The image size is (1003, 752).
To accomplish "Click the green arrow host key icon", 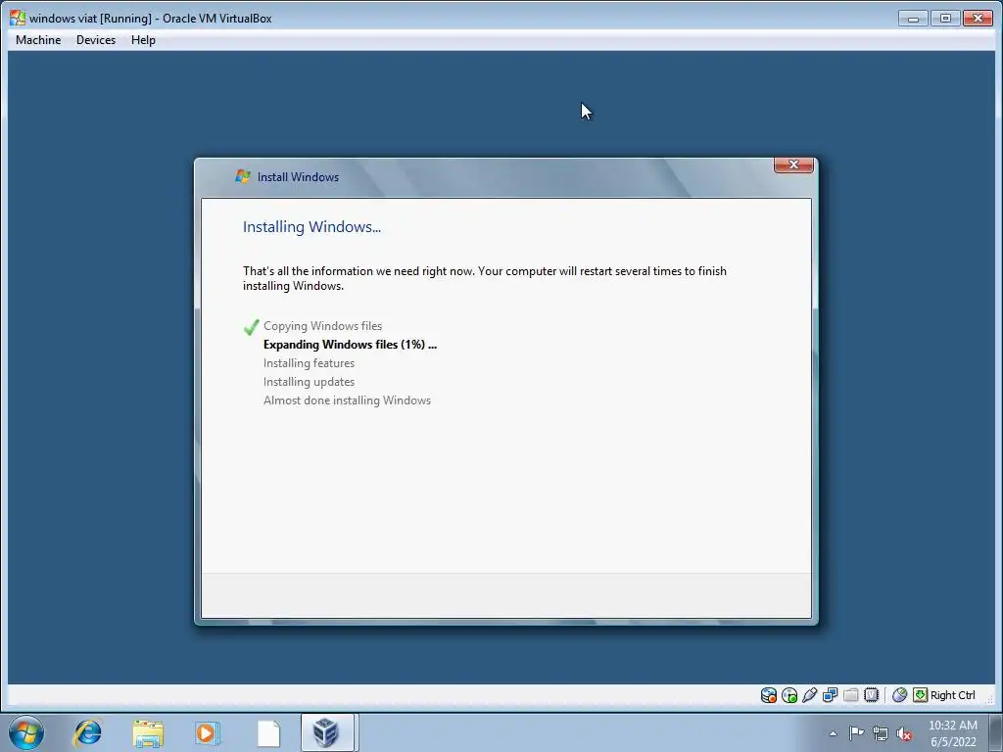I will [x=920, y=695].
